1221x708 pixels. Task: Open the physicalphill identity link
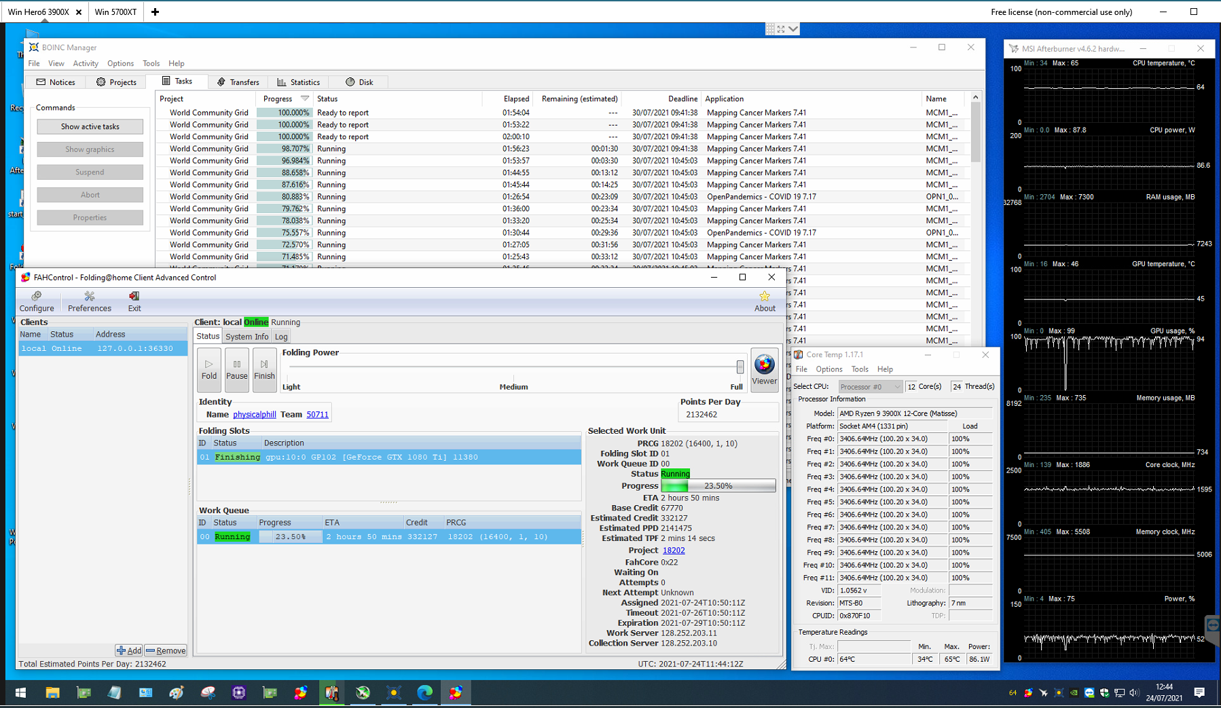[254, 414]
